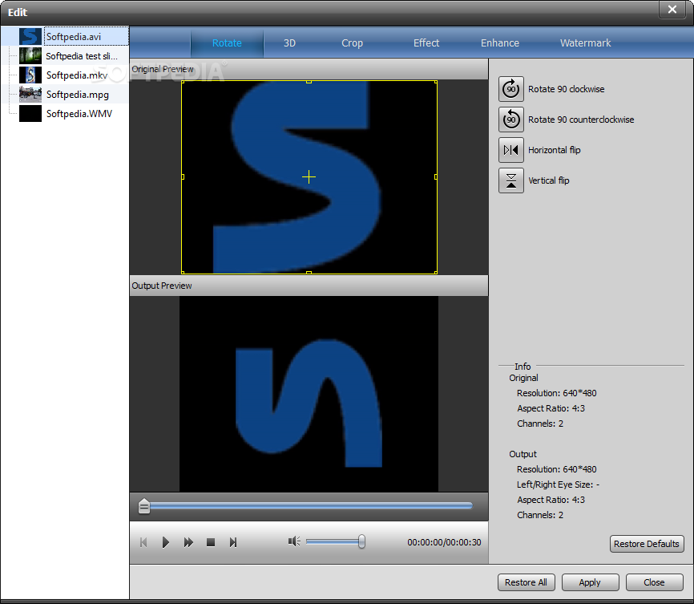Click the Output Preview video area
Viewport: 694px width, 604px height.
coord(309,394)
